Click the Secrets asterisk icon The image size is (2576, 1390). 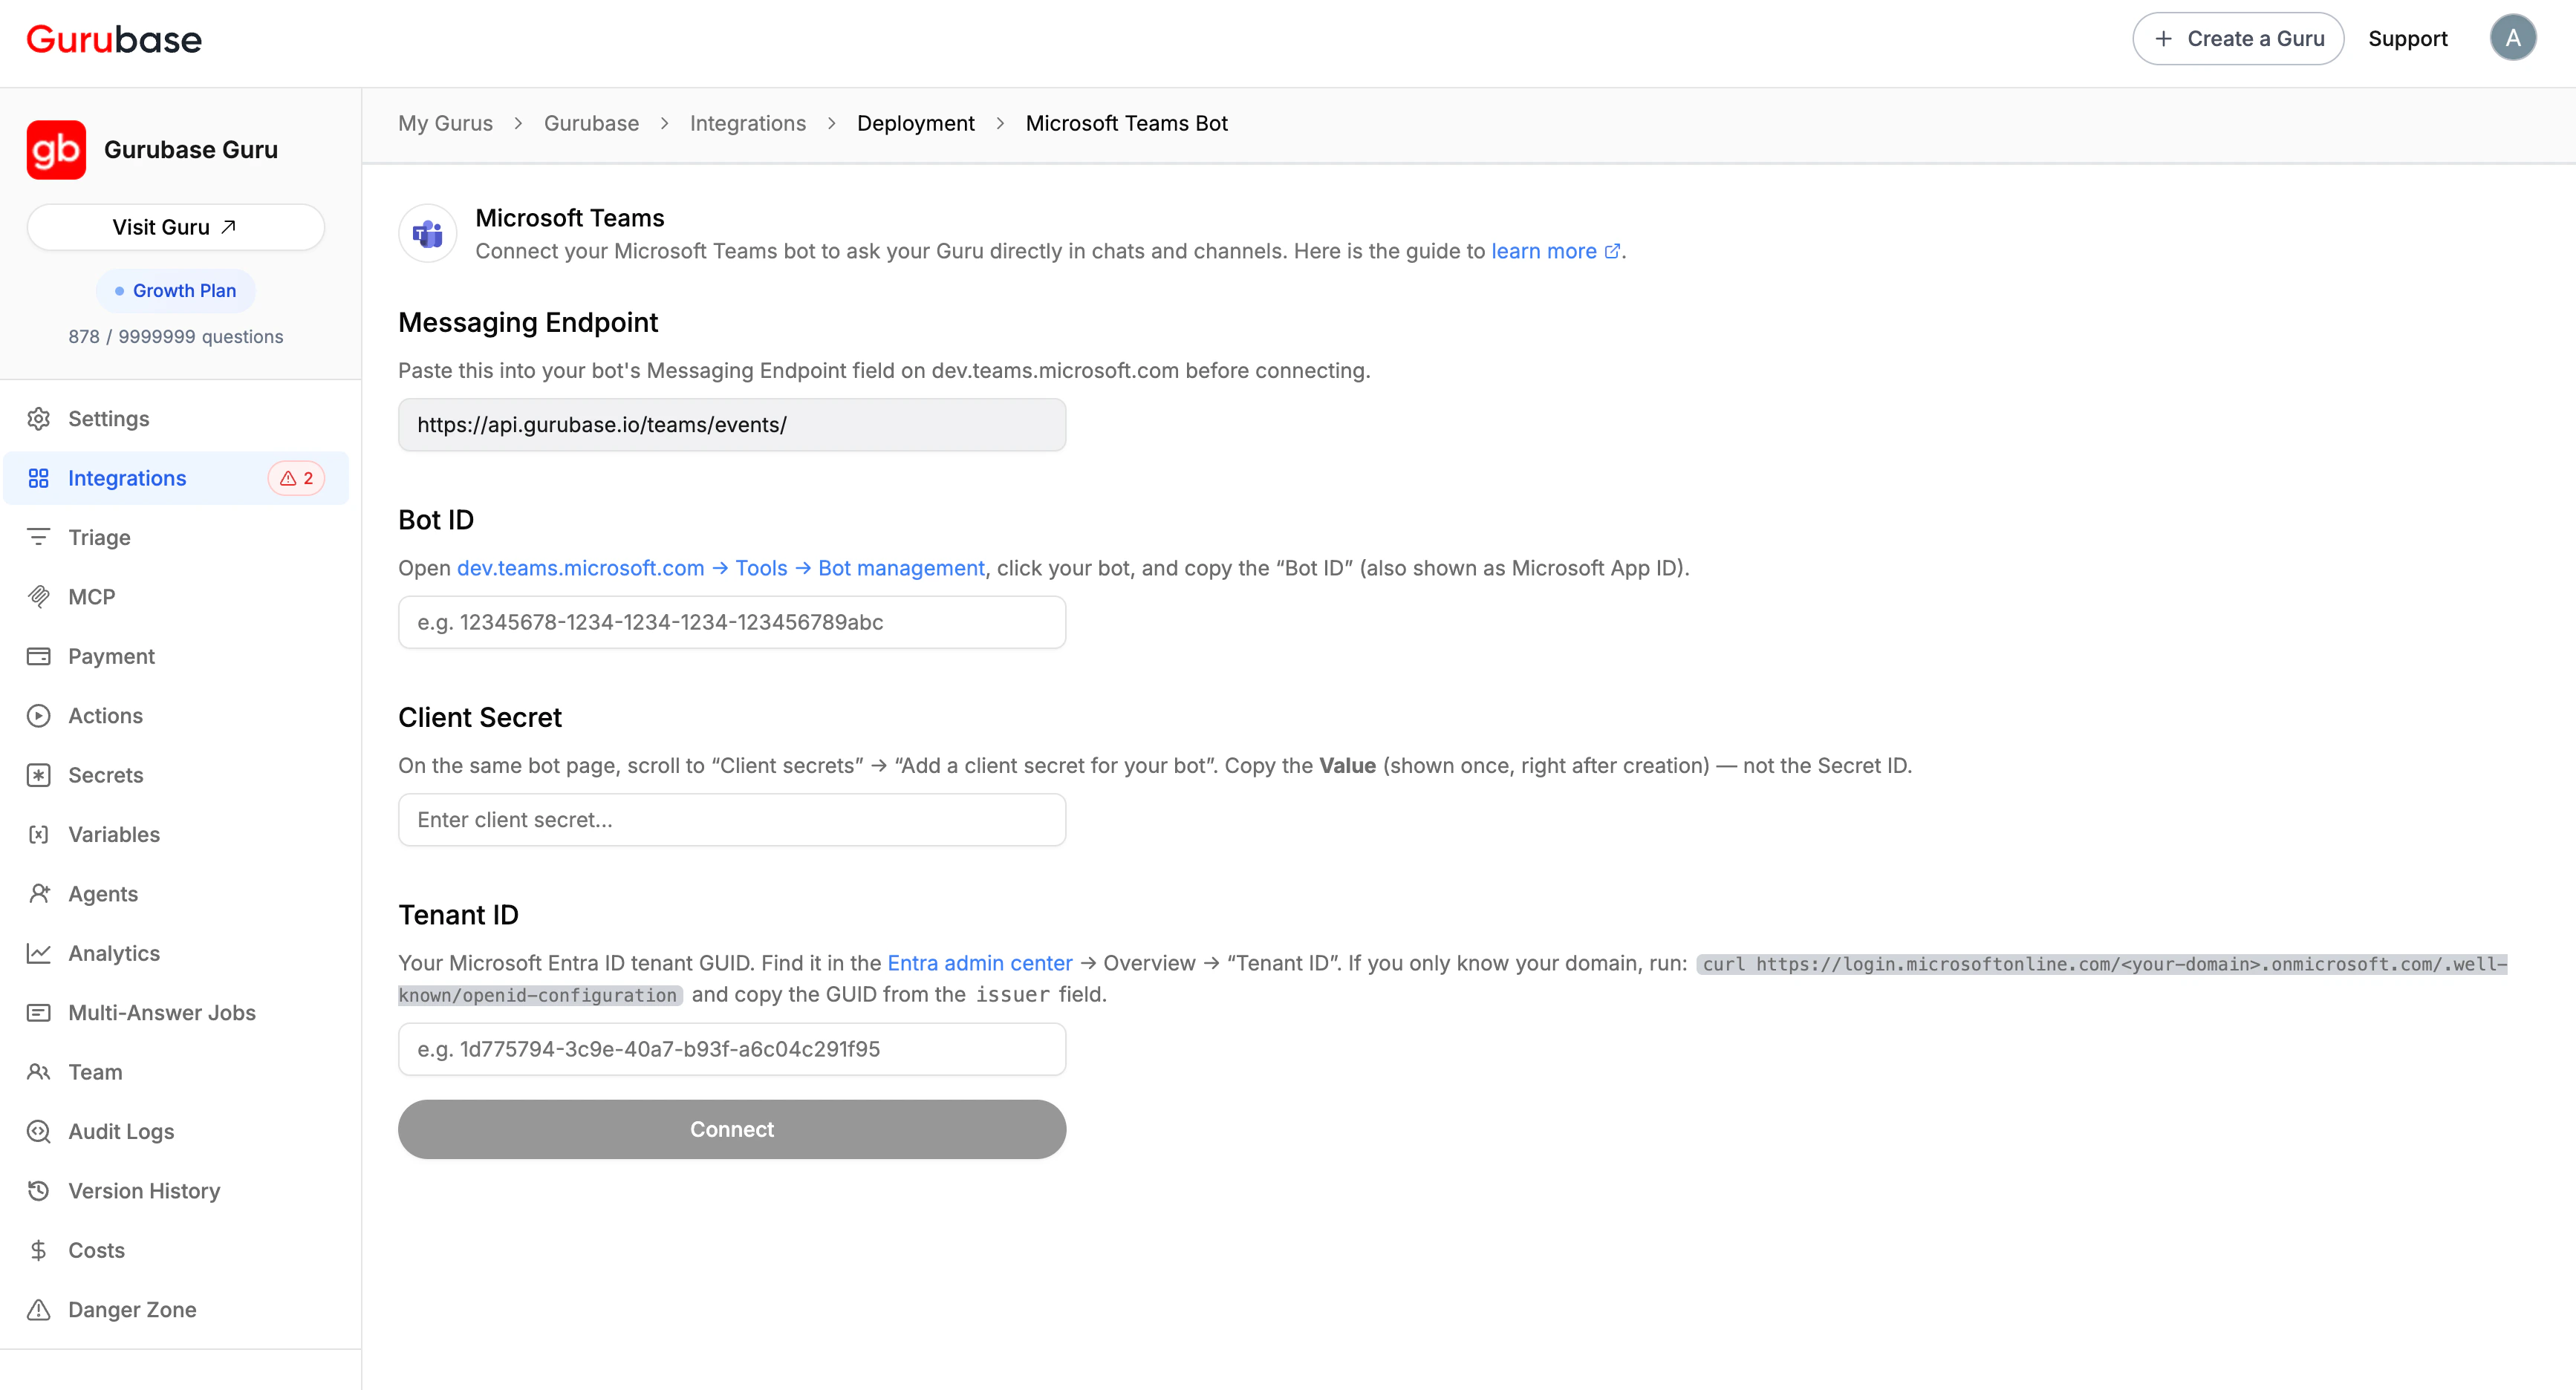coord(39,775)
